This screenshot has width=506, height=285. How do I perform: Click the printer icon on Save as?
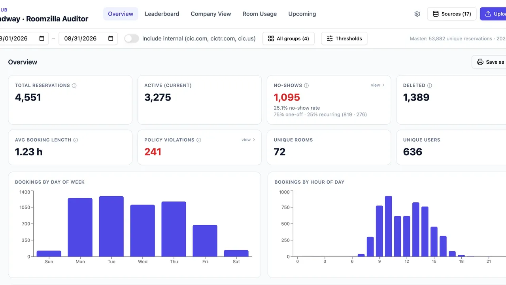tap(480, 62)
